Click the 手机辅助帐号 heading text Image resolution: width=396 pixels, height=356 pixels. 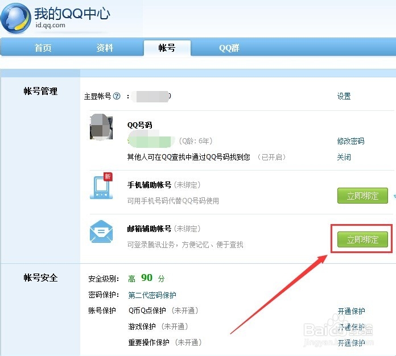pos(149,185)
